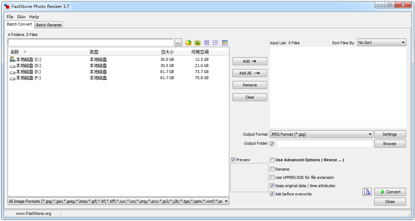Image resolution: width=415 pixels, height=221 pixels.
Task: Click the Add All button
Action: click(250, 73)
